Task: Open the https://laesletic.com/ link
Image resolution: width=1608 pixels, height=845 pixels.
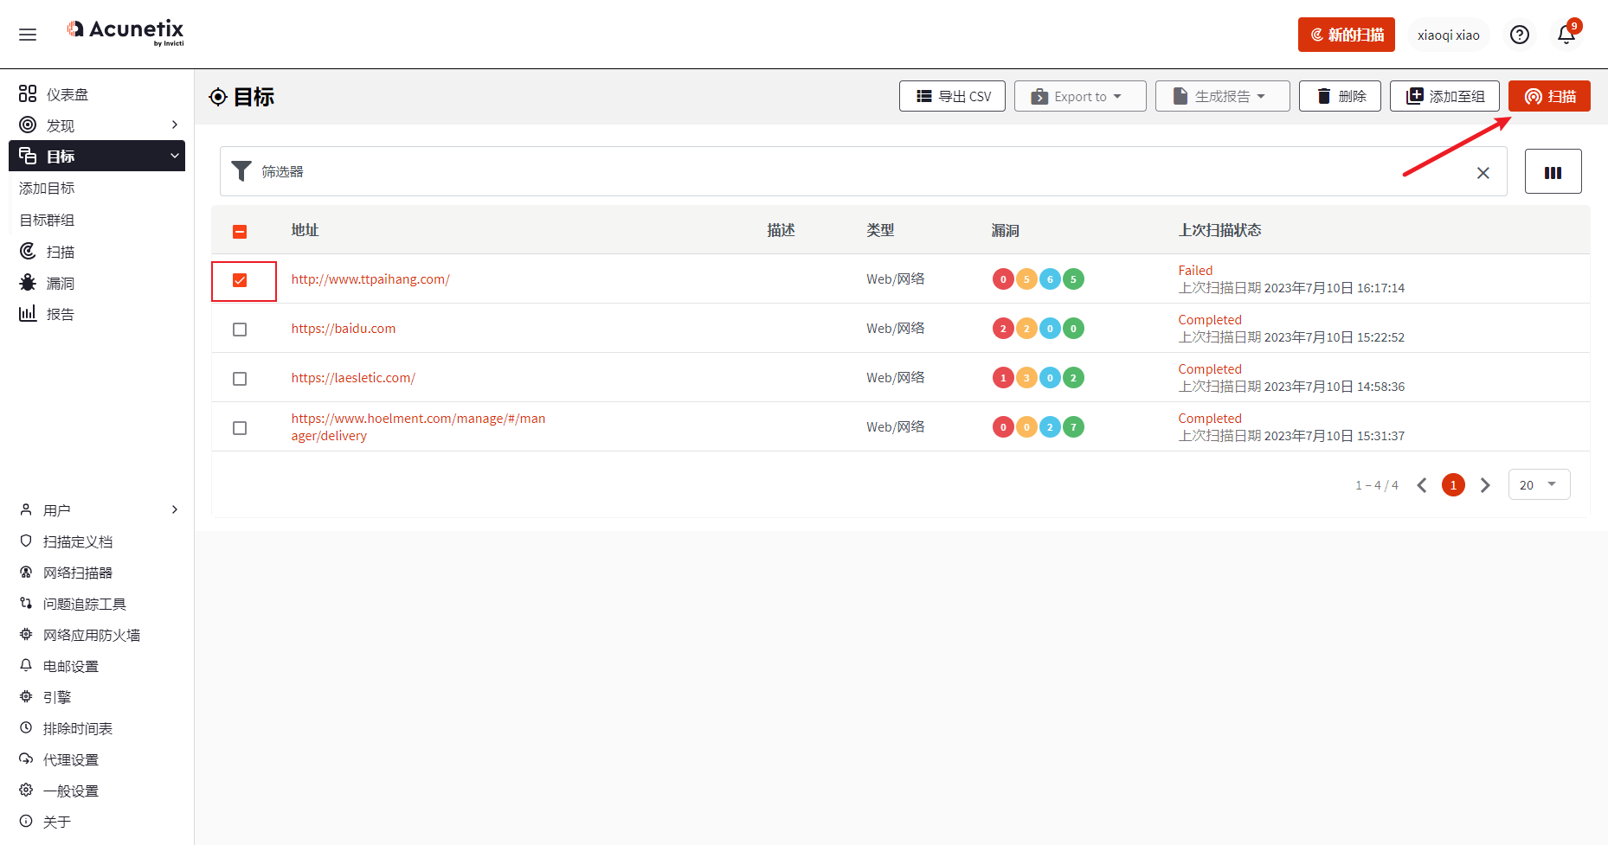Action: [353, 377]
